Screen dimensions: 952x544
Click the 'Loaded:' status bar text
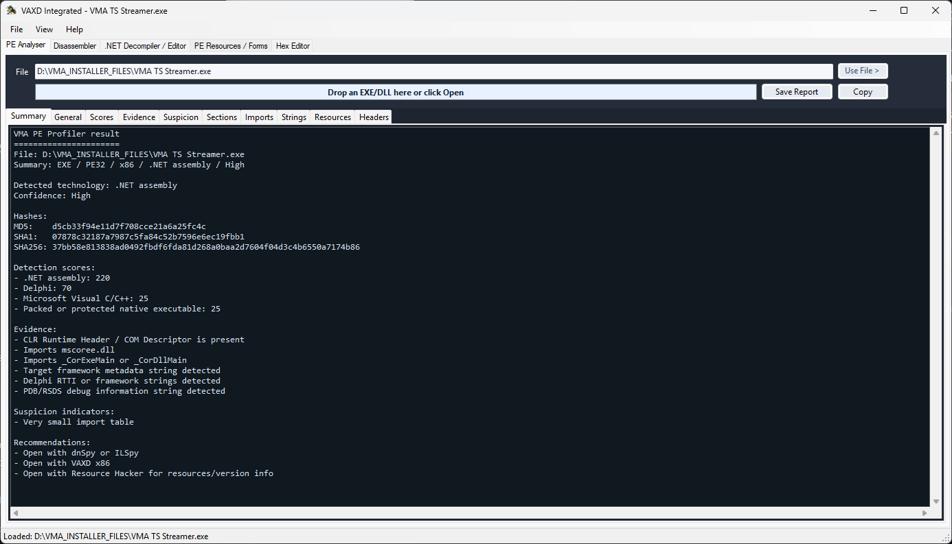tap(106, 536)
